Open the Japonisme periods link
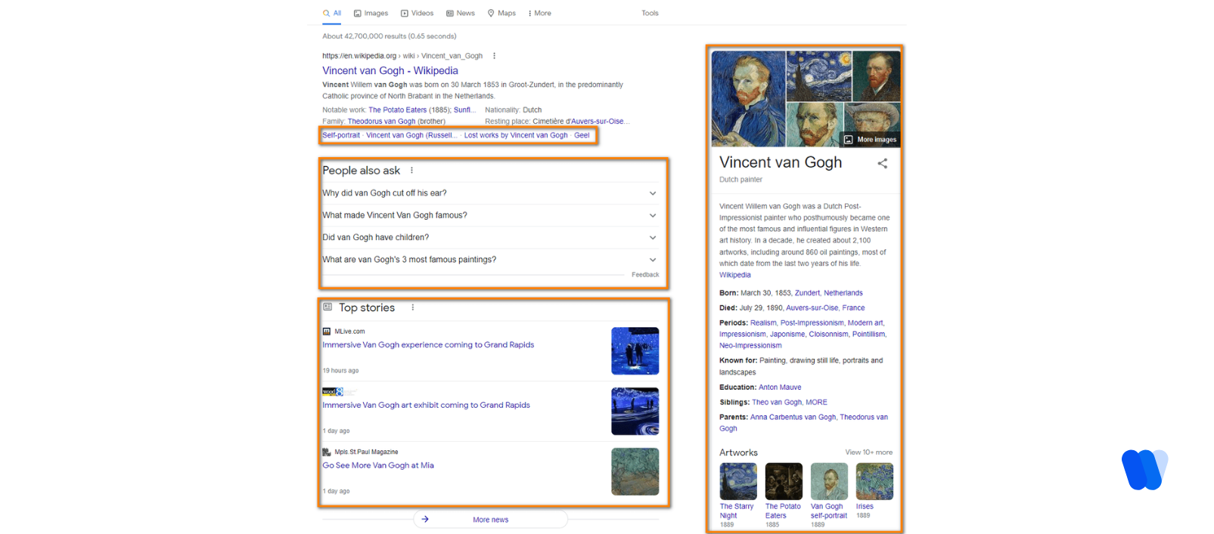1214x534 pixels. coord(787,335)
